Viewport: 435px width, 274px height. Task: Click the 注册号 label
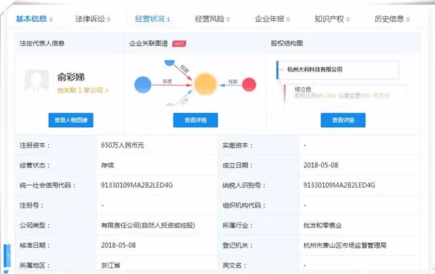[x=31, y=205]
